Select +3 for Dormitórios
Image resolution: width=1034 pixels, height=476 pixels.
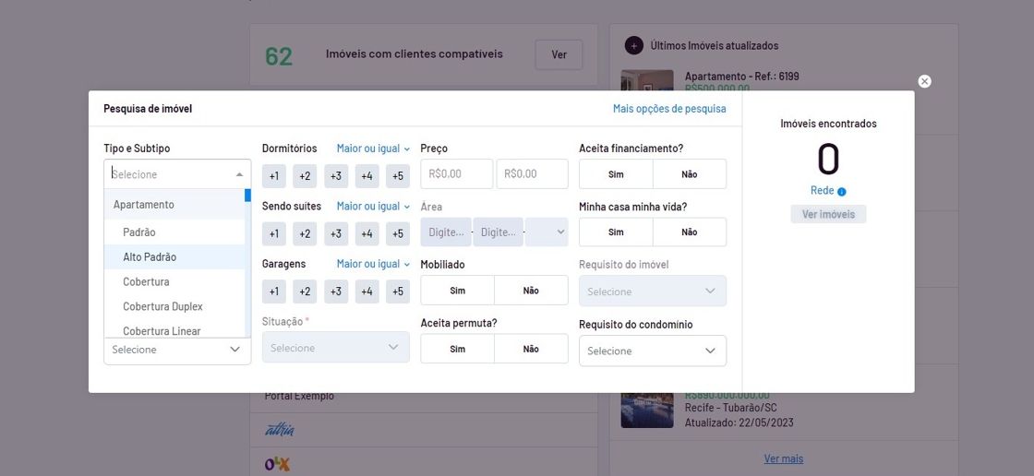click(336, 176)
